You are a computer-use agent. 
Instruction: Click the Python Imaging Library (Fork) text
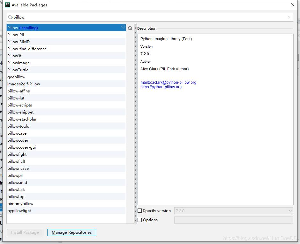[166, 39]
